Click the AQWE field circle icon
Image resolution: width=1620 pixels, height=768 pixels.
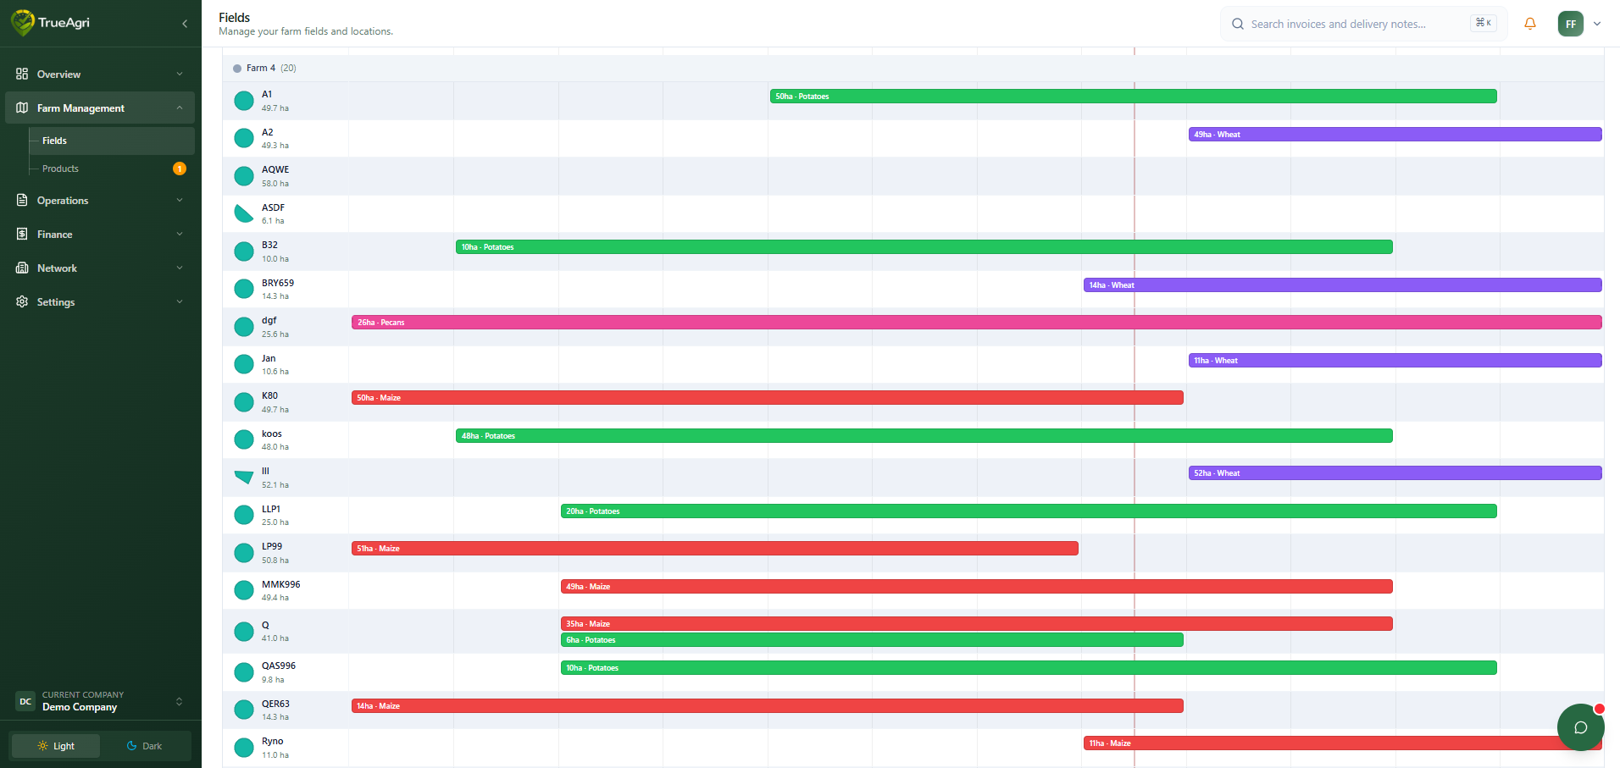point(244,176)
